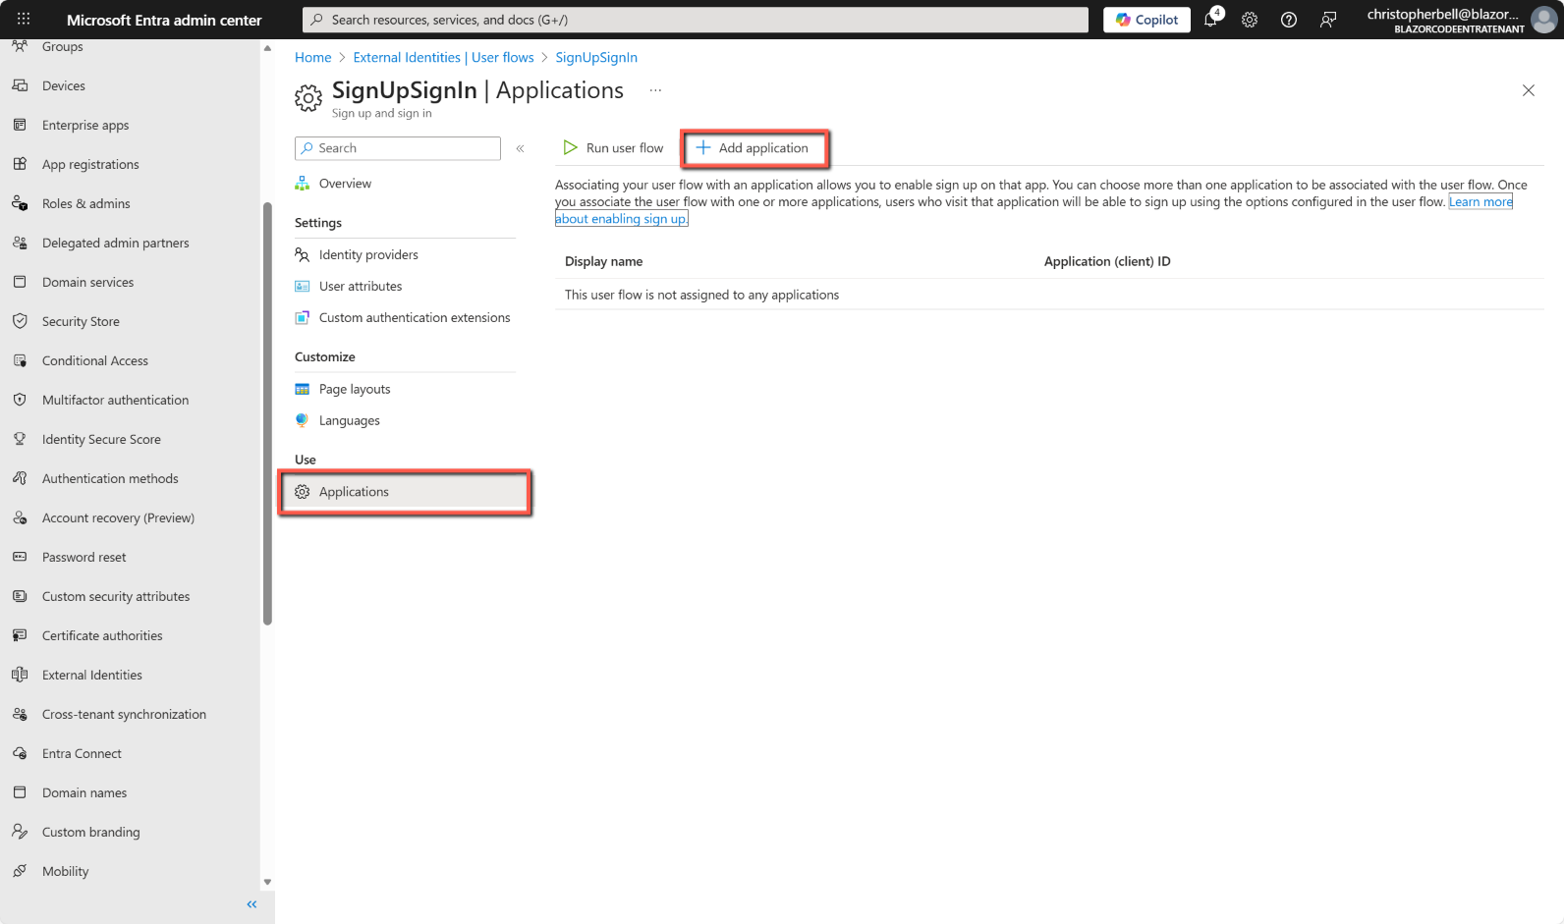This screenshot has height=924, width=1564.
Task: Click the Run user flow play icon
Action: [x=571, y=148]
